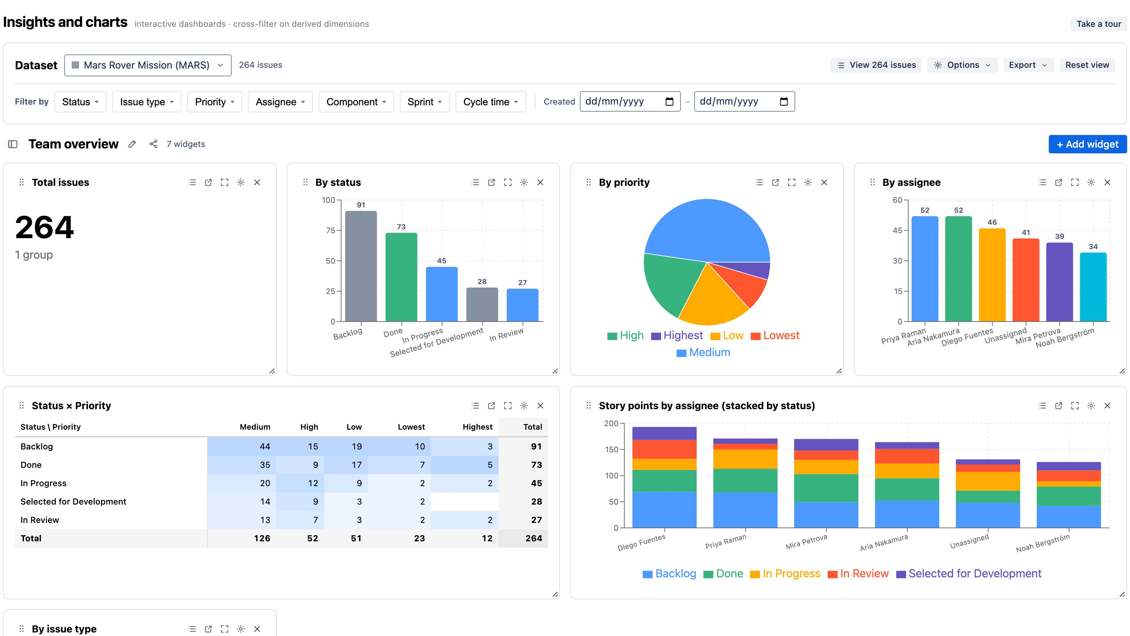This screenshot has width=1130, height=636.
Task: Pop out the By priority widget
Action: [x=775, y=182]
